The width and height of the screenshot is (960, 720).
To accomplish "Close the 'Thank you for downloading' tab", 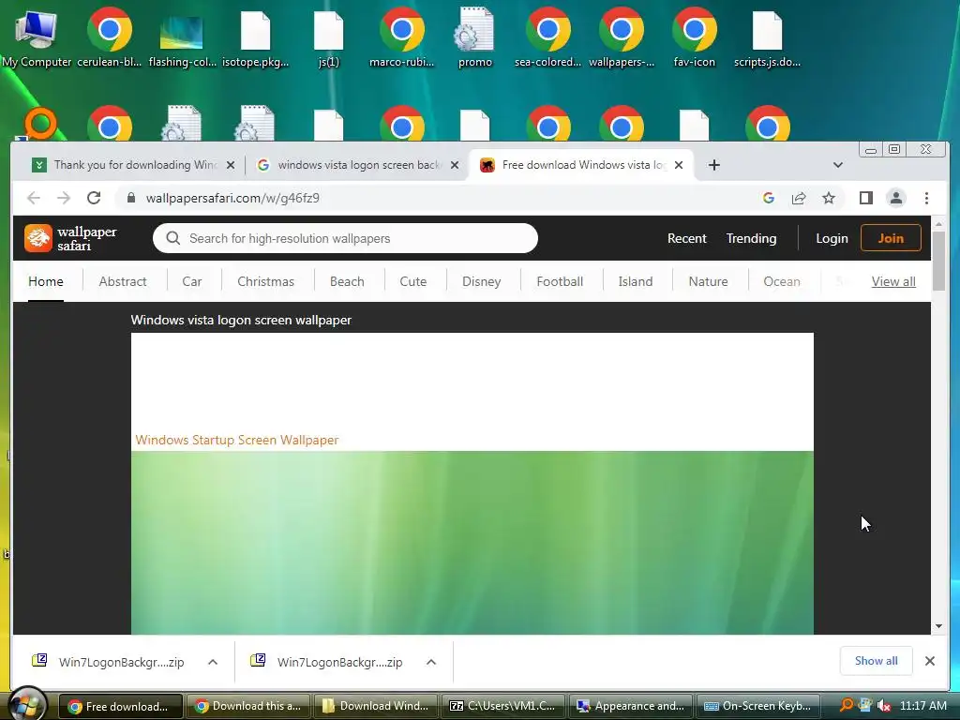I will pyautogui.click(x=231, y=165).
